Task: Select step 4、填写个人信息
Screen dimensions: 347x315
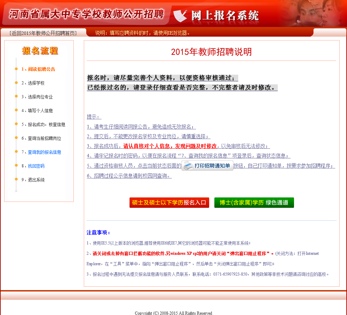Action: click(37, 111)
